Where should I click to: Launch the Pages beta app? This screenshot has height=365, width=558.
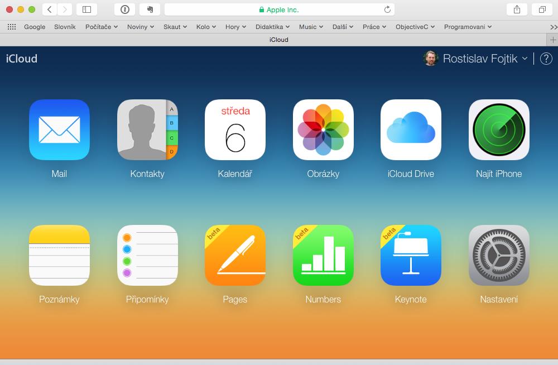235,255
